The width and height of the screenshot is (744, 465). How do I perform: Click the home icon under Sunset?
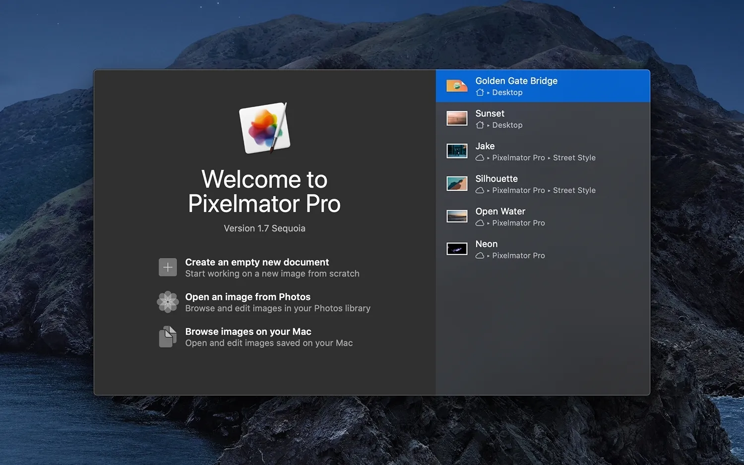(480, 125)
